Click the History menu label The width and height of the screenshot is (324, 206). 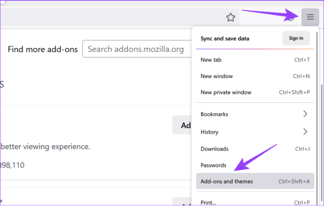(x=209, y=132)
